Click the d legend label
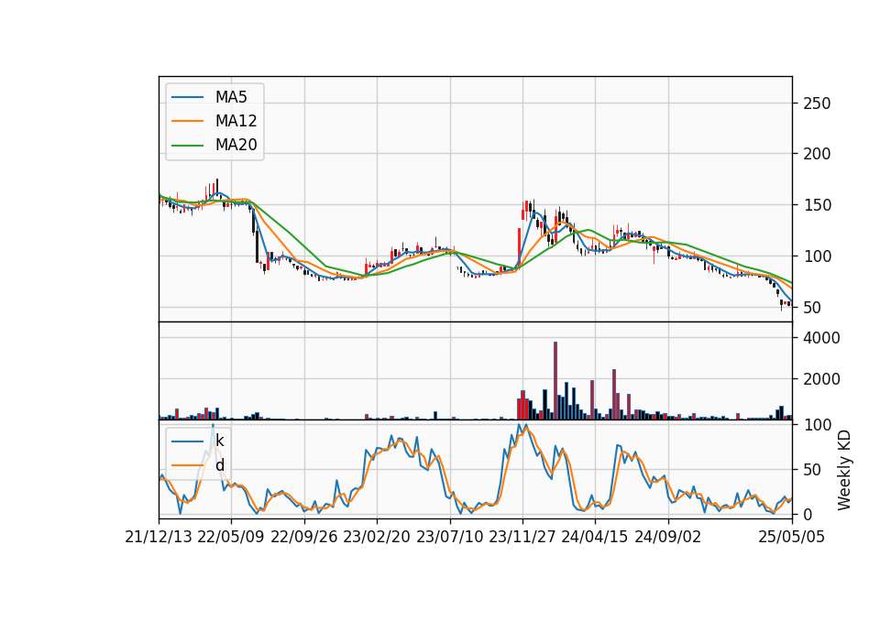 tap(219, 465)
